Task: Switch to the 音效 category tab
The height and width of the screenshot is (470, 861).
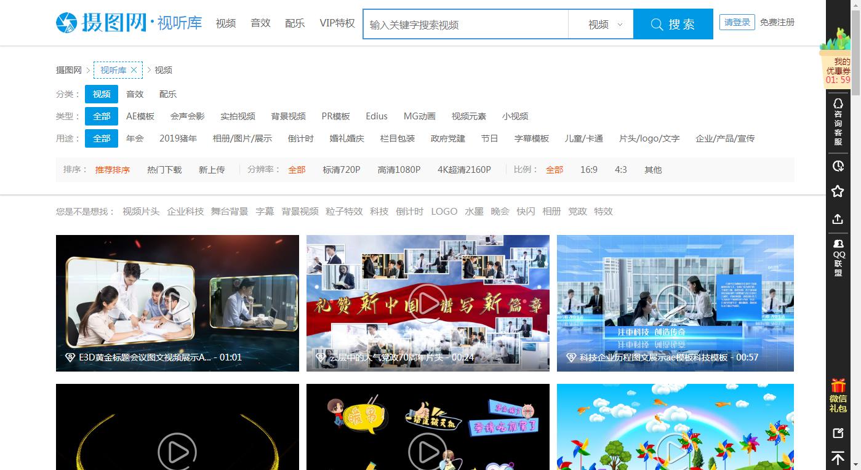Action: 135,94
